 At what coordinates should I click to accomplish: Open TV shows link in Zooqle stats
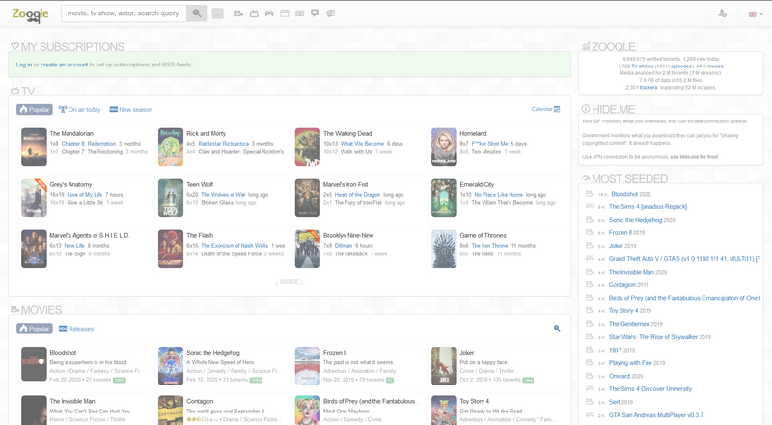[643, 66]
